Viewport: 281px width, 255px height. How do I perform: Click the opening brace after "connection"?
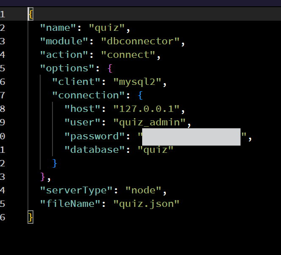pyautogui.click(x=140, y=95)
